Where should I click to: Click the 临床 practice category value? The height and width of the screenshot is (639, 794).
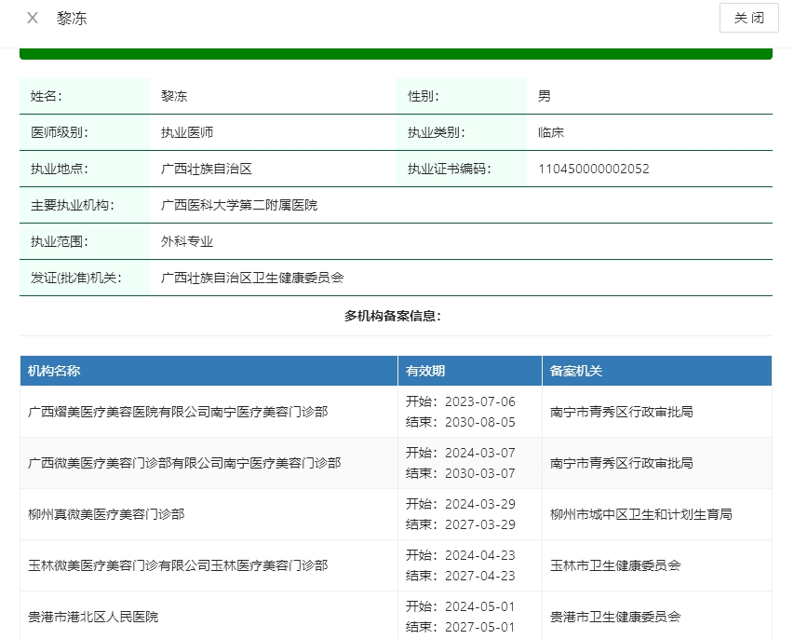click(551, 132)
